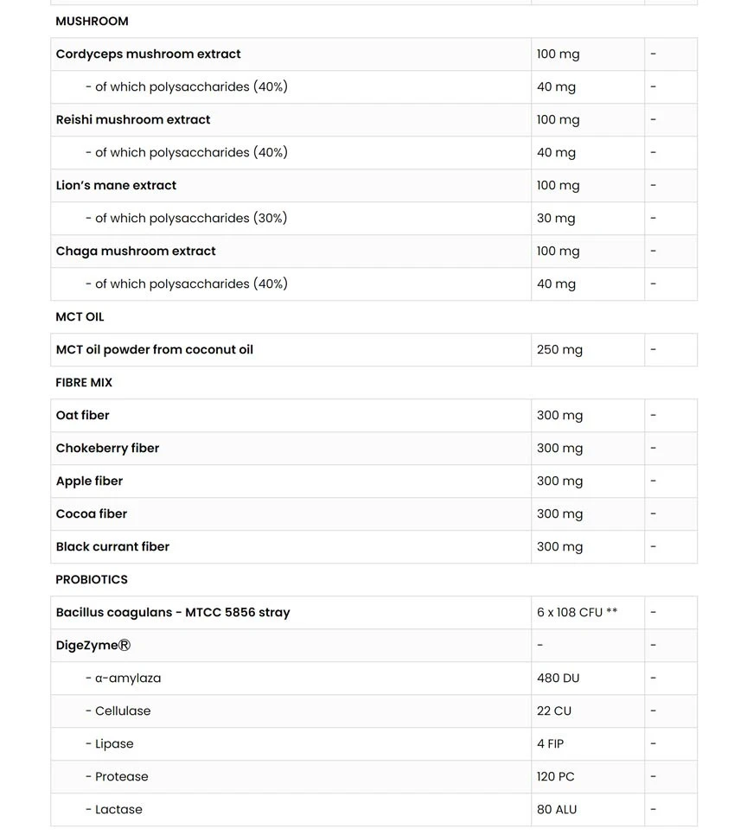
Task: Click the PROBIOTICS section heading
Action: click(x=92, y=579)
